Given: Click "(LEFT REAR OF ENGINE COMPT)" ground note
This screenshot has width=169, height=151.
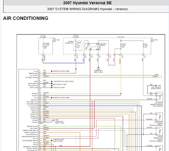Looking at the screenshot, I should tap(156, 88).
